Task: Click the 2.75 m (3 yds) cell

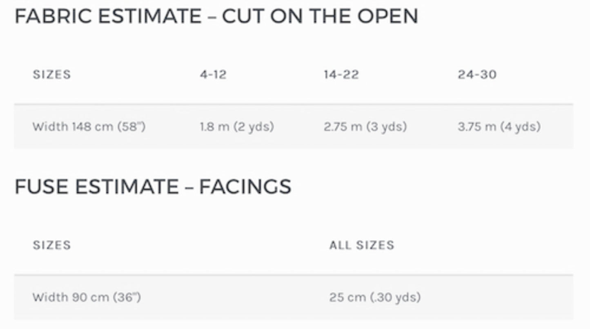Action: 365,127
